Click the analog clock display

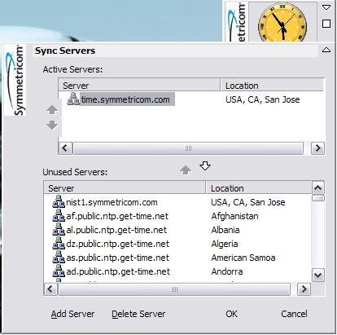pyautogui.click(x=282, y=24)
